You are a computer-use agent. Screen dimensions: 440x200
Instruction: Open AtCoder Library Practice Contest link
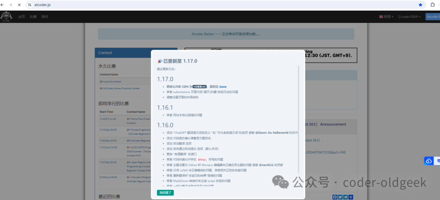coord(122,88)
